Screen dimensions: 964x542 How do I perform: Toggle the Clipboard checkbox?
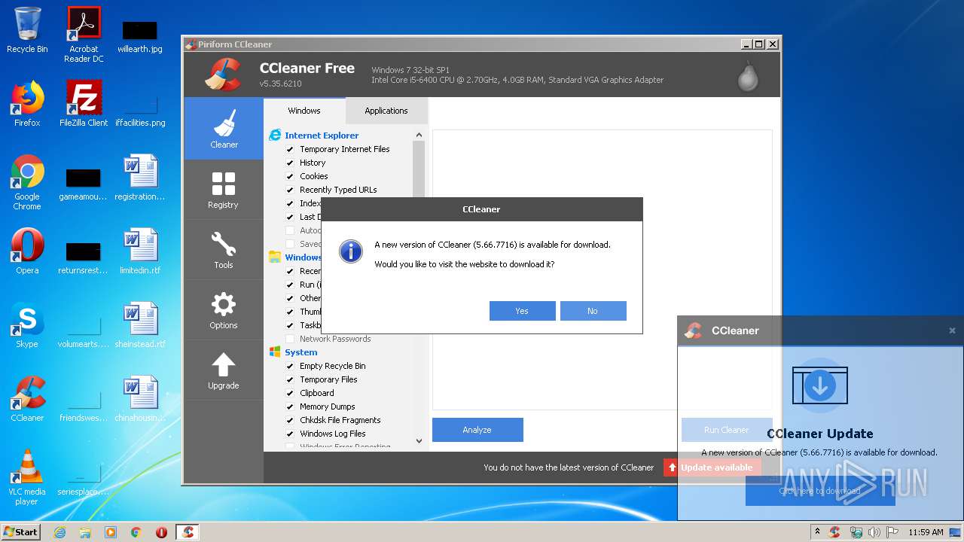coord(290,393)
